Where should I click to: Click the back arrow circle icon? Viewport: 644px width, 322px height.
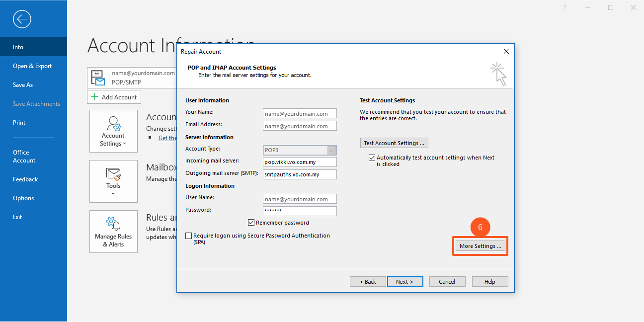(22, 19)
